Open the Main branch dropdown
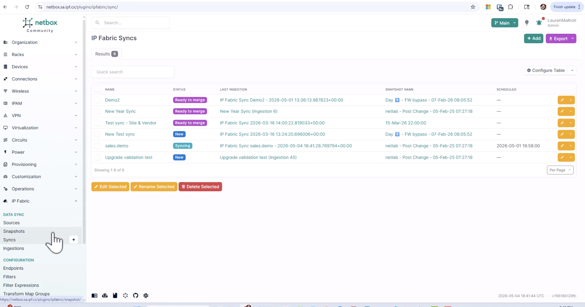 click(x=504, y=23)
